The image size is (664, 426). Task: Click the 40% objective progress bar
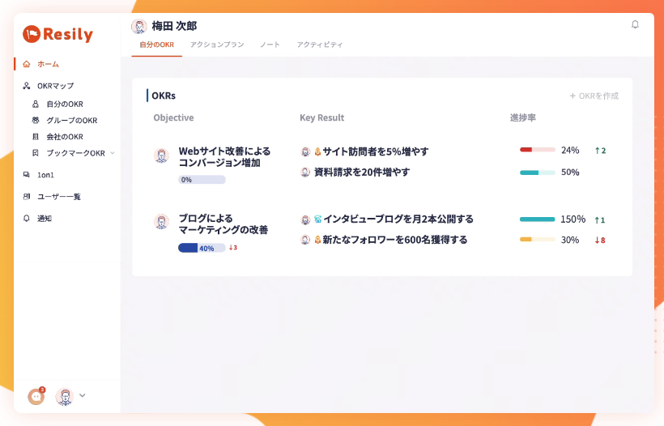pos(202,248)
